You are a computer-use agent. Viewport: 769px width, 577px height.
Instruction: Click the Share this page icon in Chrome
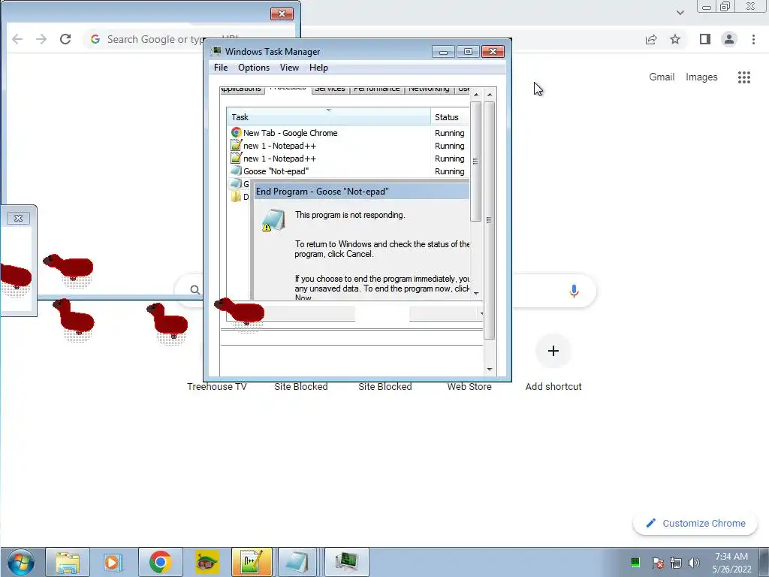pos(651,39)
